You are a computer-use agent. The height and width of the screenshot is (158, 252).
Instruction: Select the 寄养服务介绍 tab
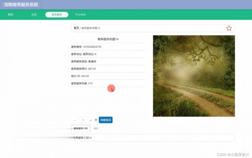click(x=81, y=129)
